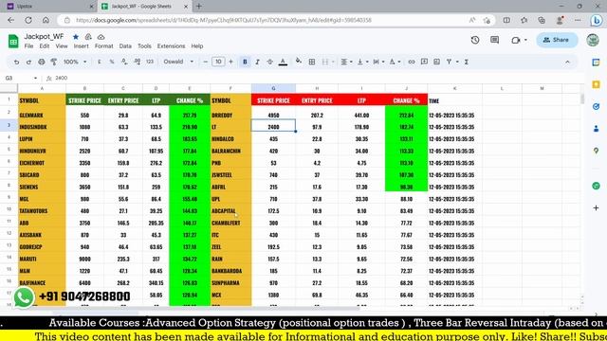Open text wrapping dropdown

click(378, 62)
